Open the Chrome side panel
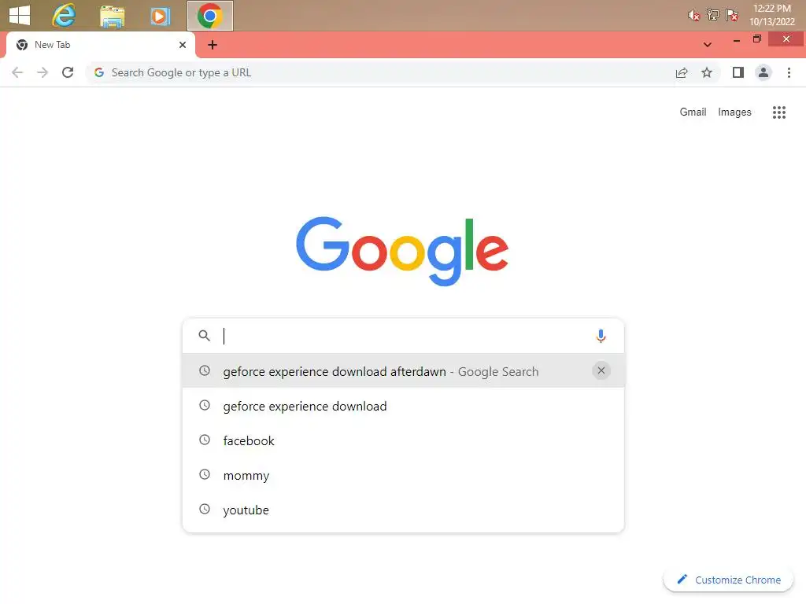The width and height of the screenshot is (806, 604). pyautogui.click(x=738, y=72)
